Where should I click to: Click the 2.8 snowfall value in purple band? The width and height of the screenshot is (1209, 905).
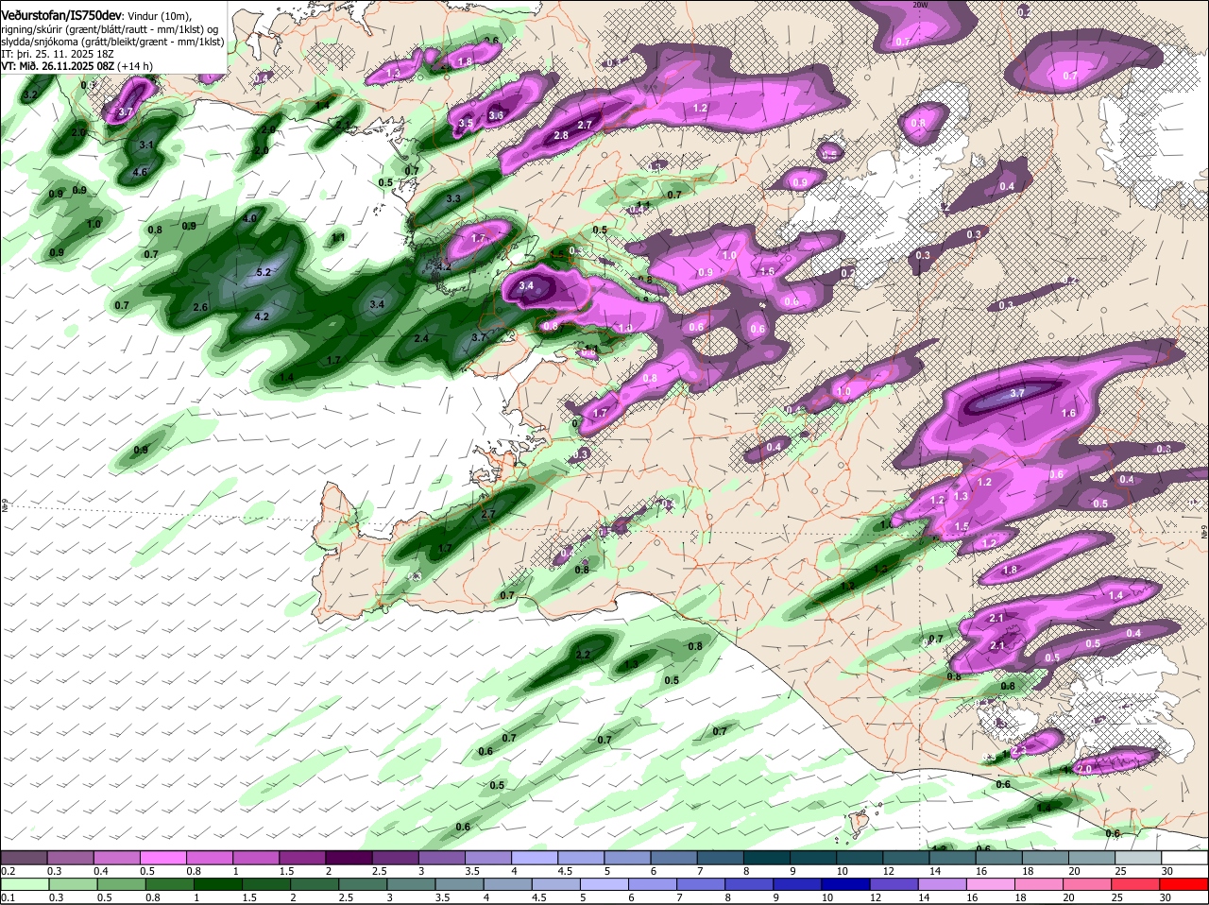pos(561,135)
